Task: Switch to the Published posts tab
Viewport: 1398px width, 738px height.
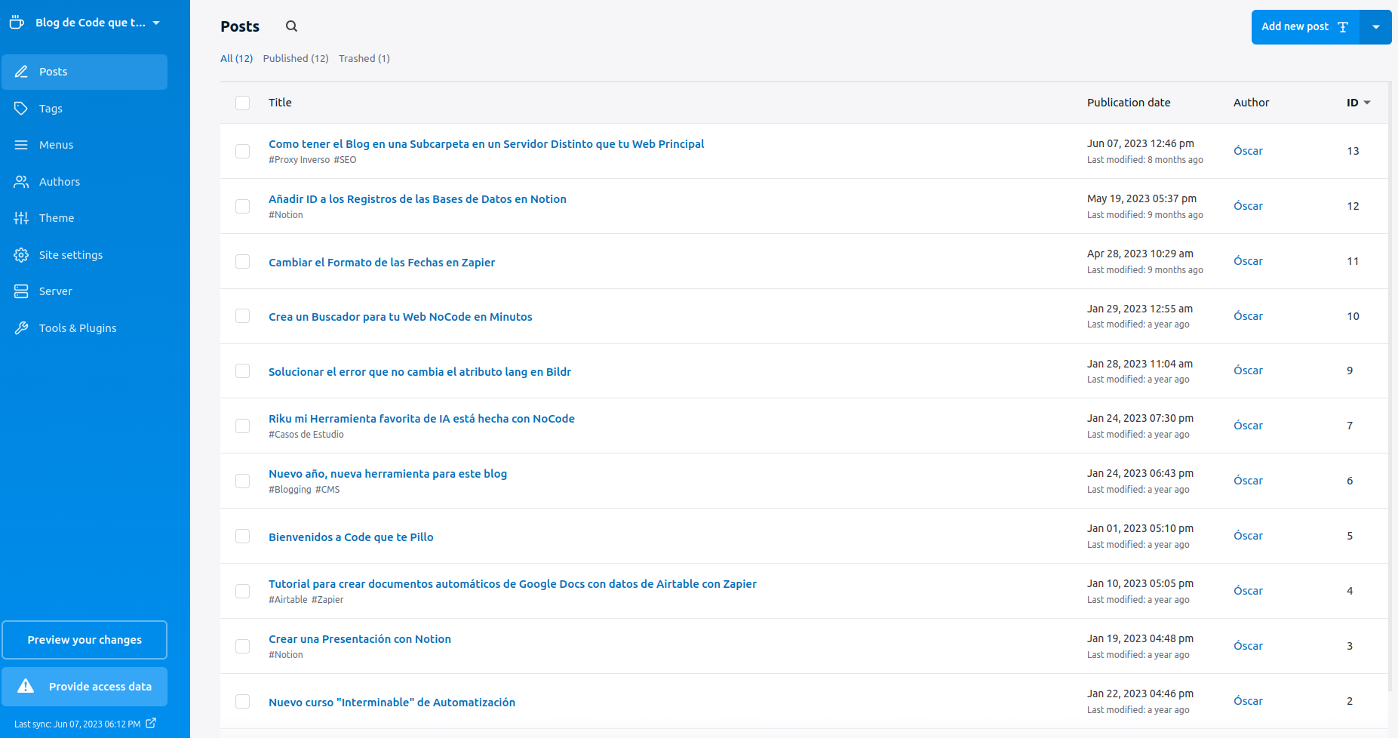Action: (x=296, y=58)
